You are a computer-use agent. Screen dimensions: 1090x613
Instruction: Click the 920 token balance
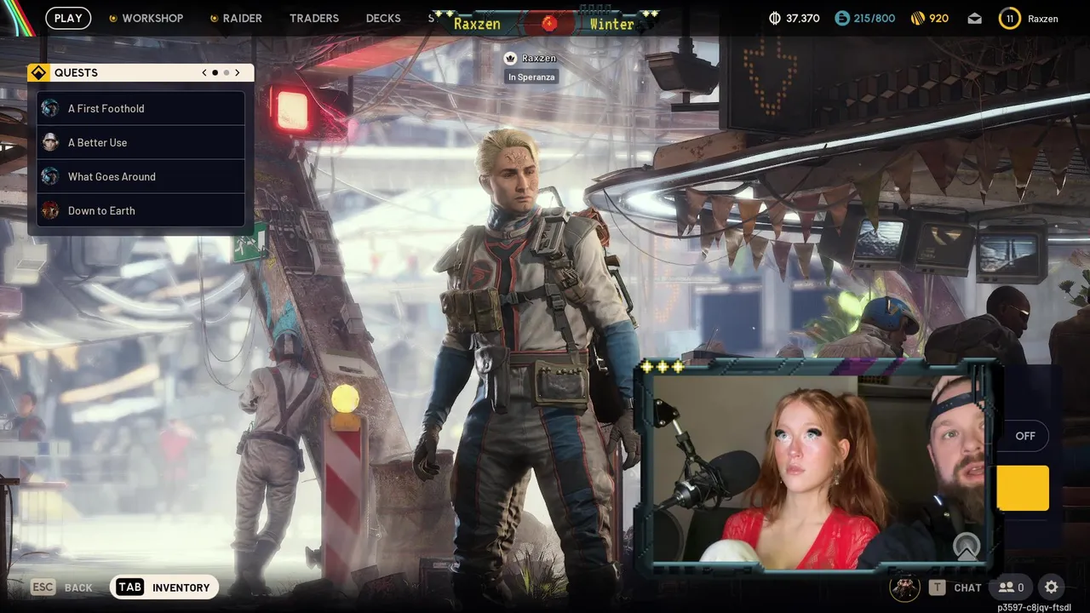[939, 19]
